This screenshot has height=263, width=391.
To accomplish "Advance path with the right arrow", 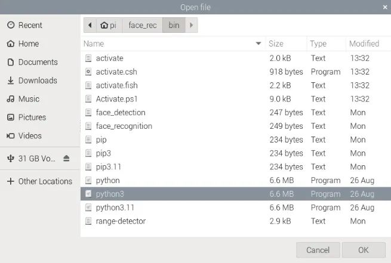I will pos(191,25).
